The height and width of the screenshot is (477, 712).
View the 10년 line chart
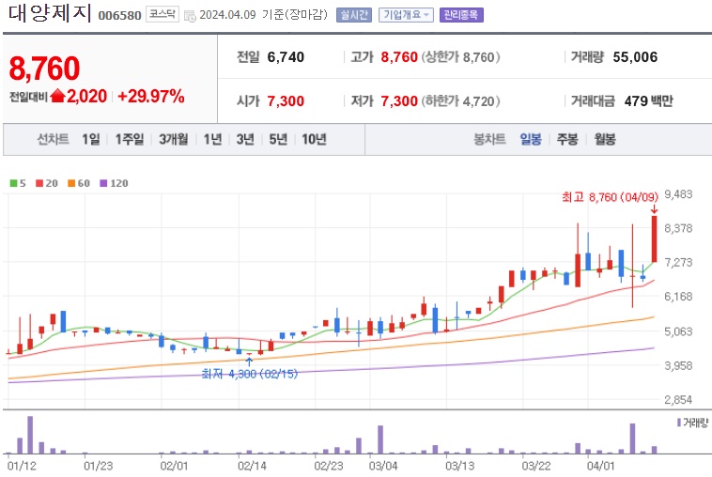point(315,139)
